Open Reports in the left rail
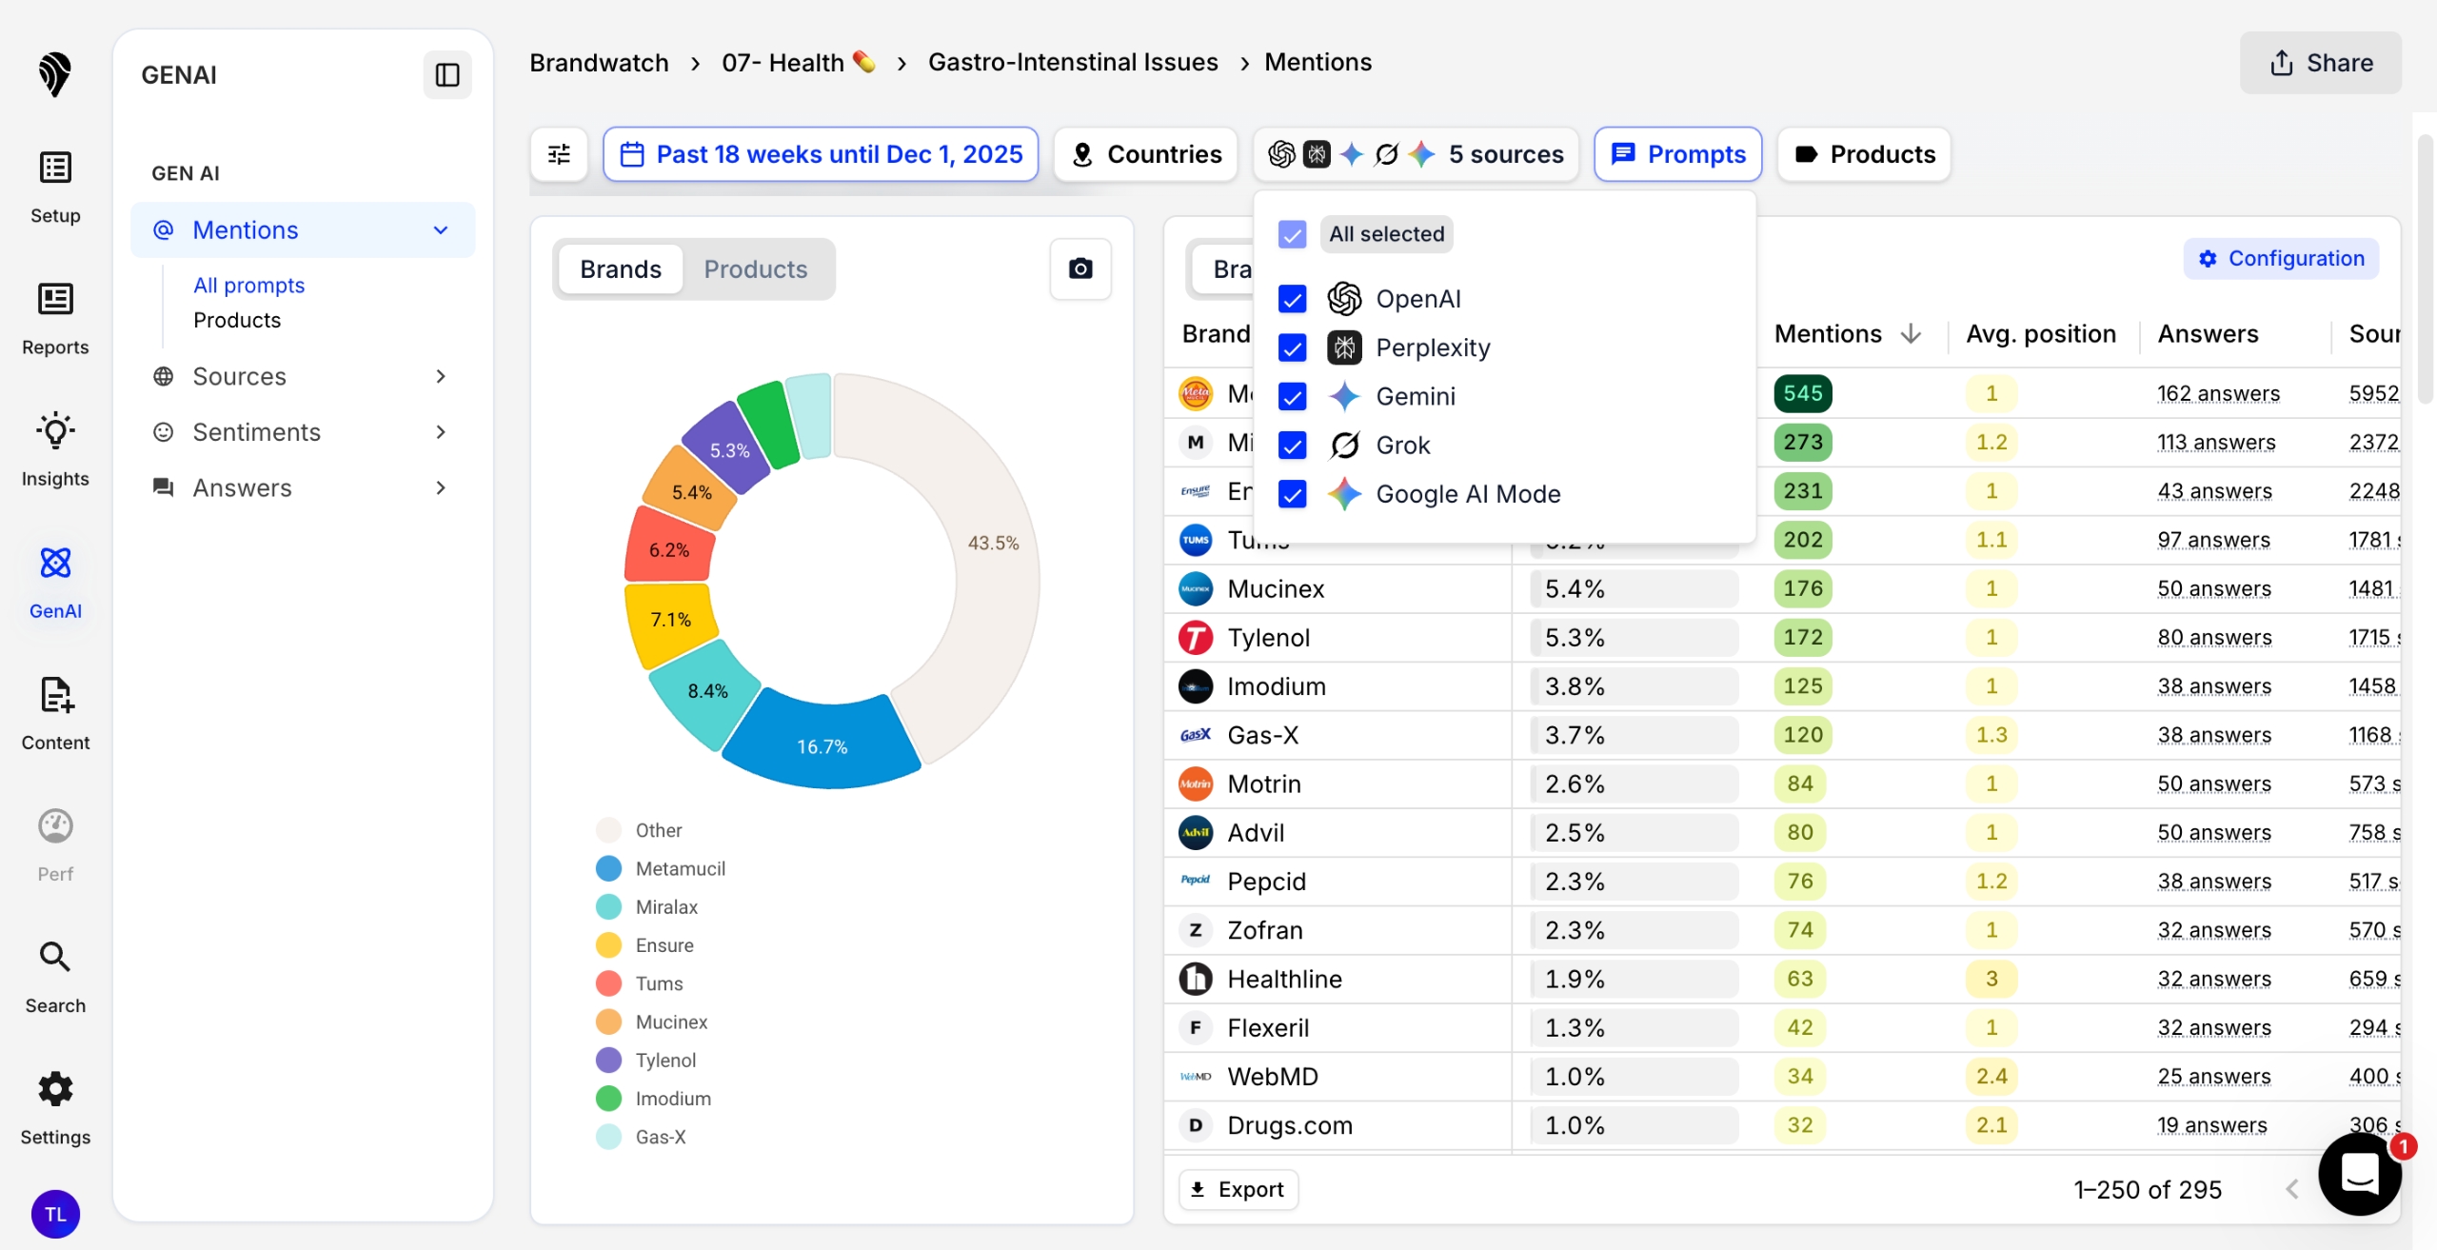This screenshot has height=1250, width=2437. [x=55, y=318]
